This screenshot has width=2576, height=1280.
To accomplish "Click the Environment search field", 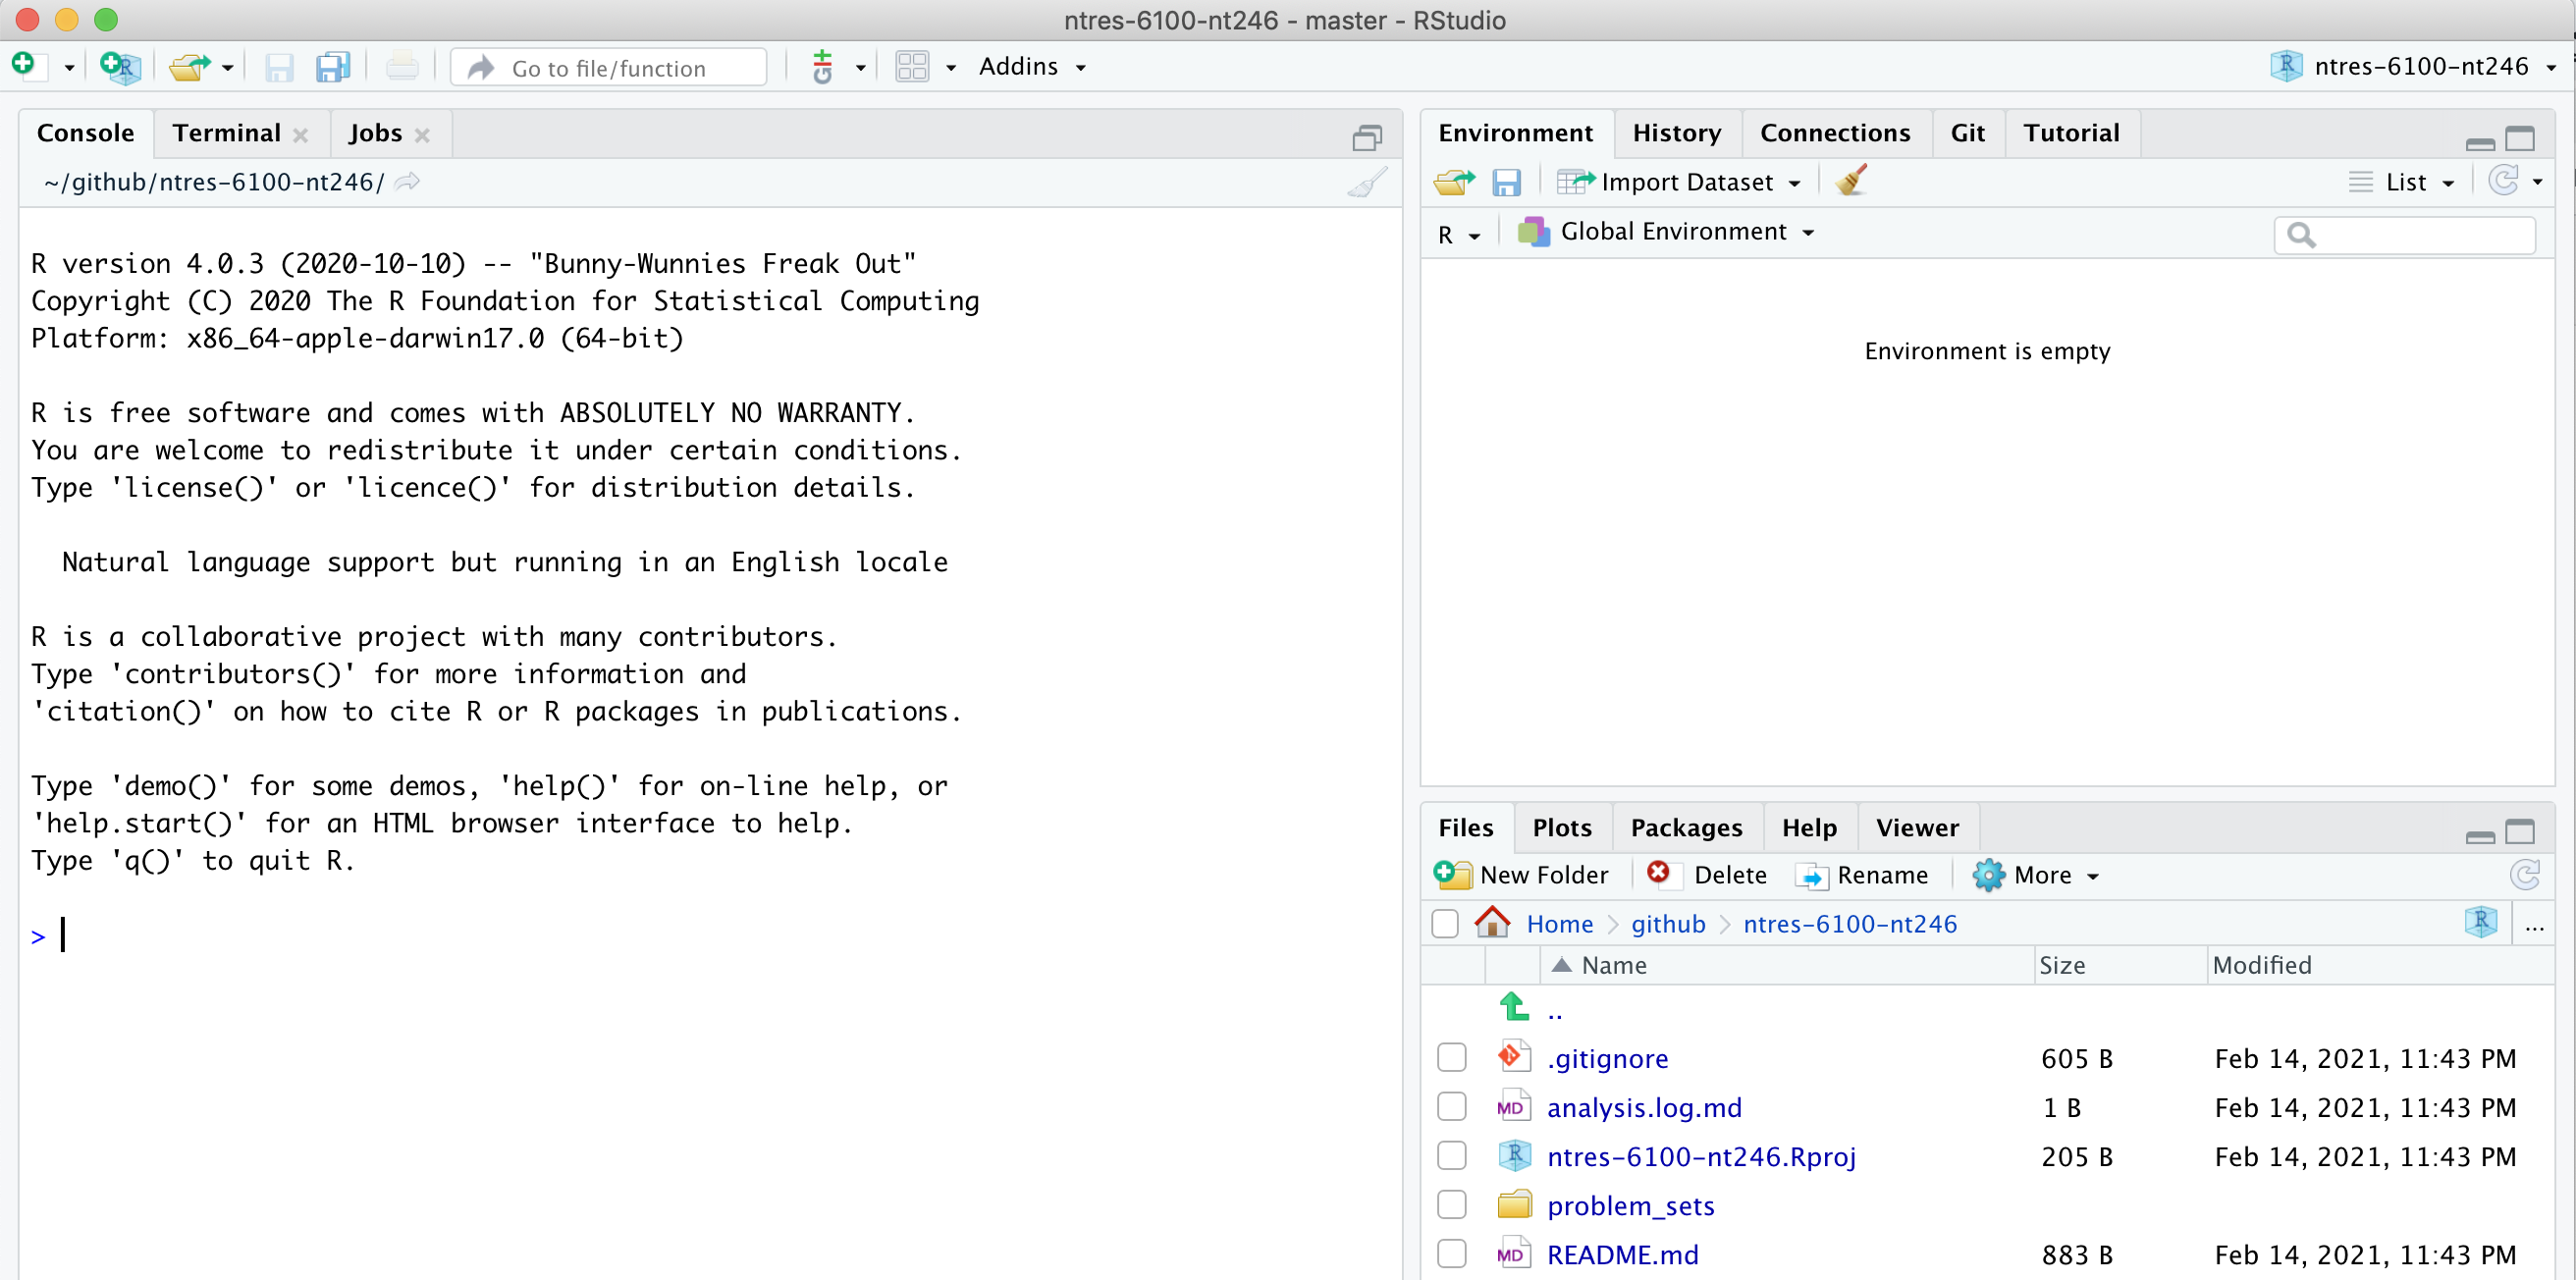I will 2405,234.
